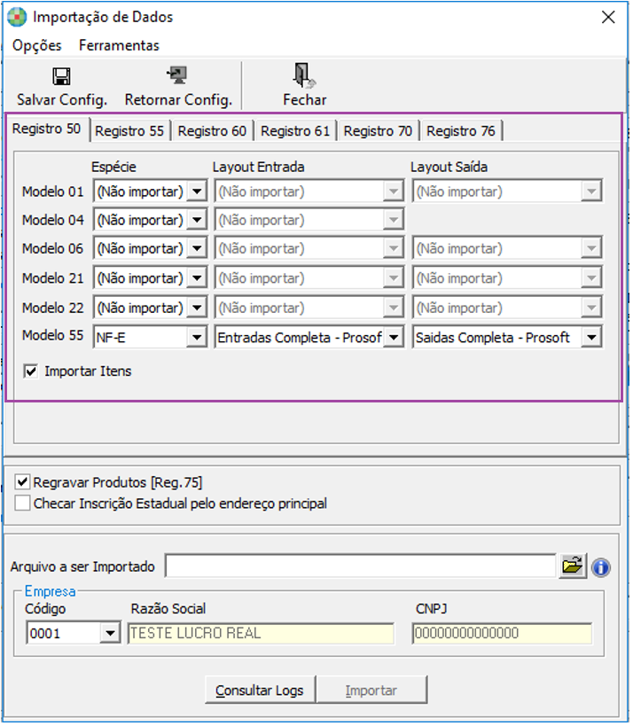The image size is (633, 726).
Task: Open the Opções menu
Action: (x=37, y=45)
